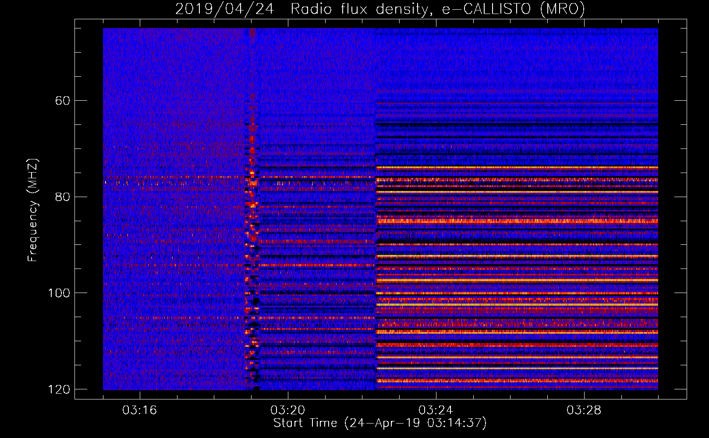Click the 03:24 time tick label

(436, 410)
